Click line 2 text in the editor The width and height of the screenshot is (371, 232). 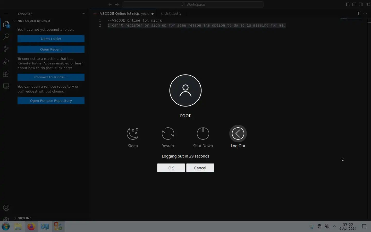coord(197,25)
